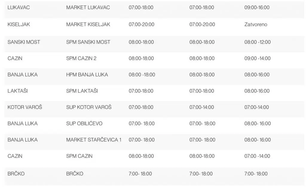Click the SANSKI MOST city cell
Image resolution: width=306 pixels, height=189 pixels.
[x=24, y=42]
